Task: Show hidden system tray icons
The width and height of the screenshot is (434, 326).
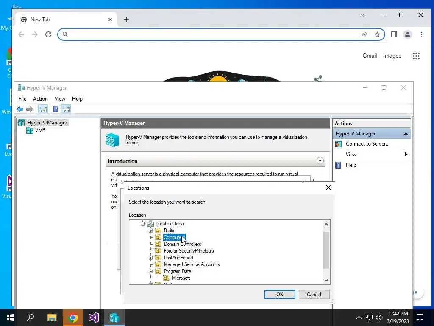Action: [x=359, y=318]
